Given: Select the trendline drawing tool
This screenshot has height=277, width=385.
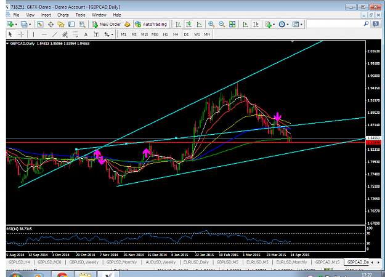Looking at the screenshot, I should click(54, 34).
